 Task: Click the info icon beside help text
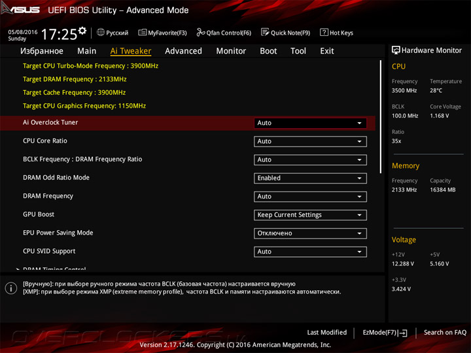click(11, 288)
